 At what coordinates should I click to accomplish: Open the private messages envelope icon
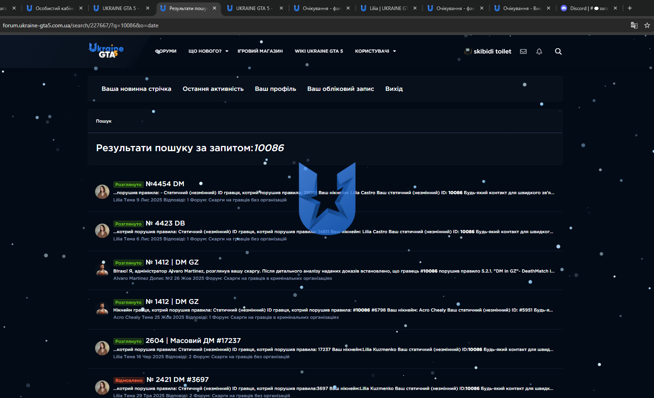[523, 51]
